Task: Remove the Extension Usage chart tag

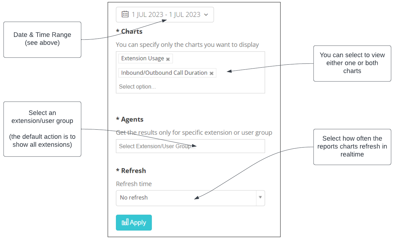Action: 168,59
